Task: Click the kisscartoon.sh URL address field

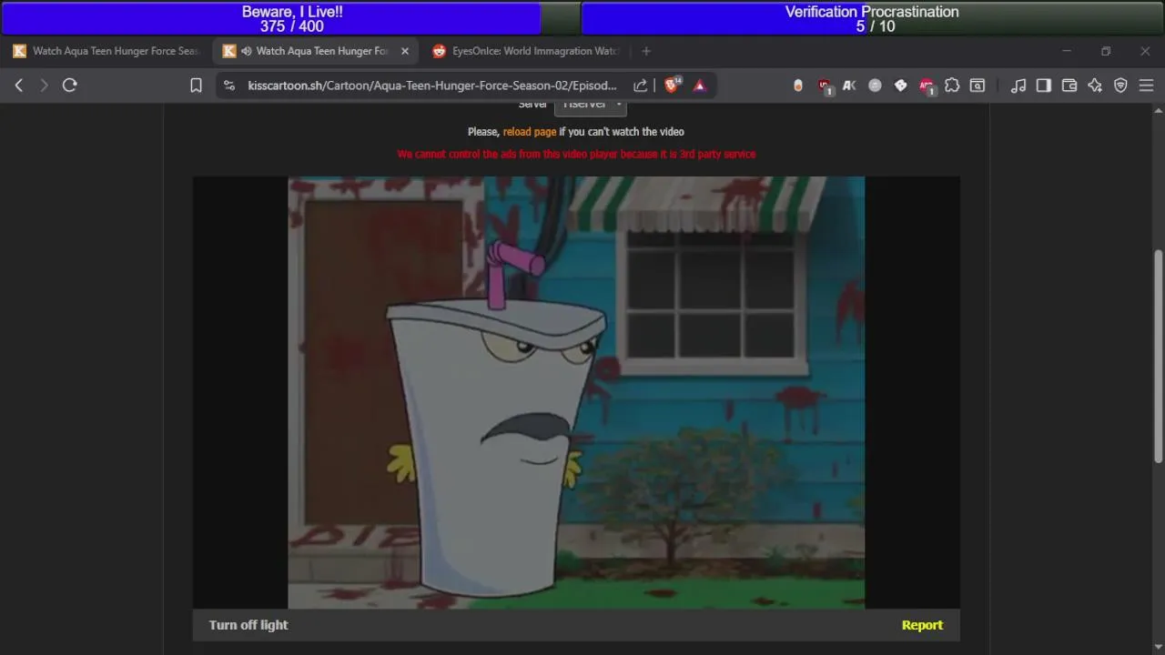Action: click(x=432, y=86)
